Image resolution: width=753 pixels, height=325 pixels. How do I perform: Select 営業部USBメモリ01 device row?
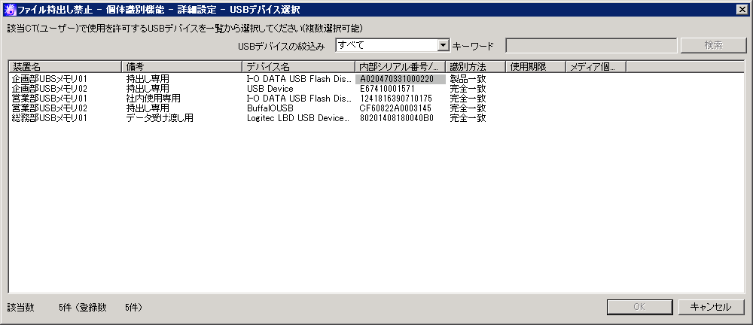pos(50,99)
